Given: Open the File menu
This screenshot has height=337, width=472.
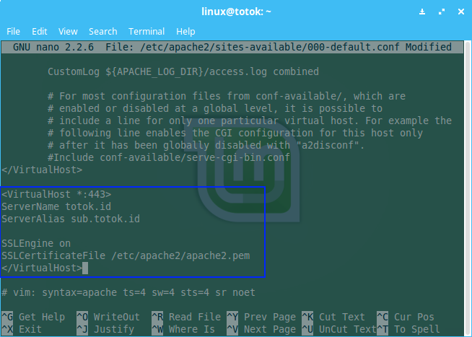Looking at the screenshot, I should [13, 31].
